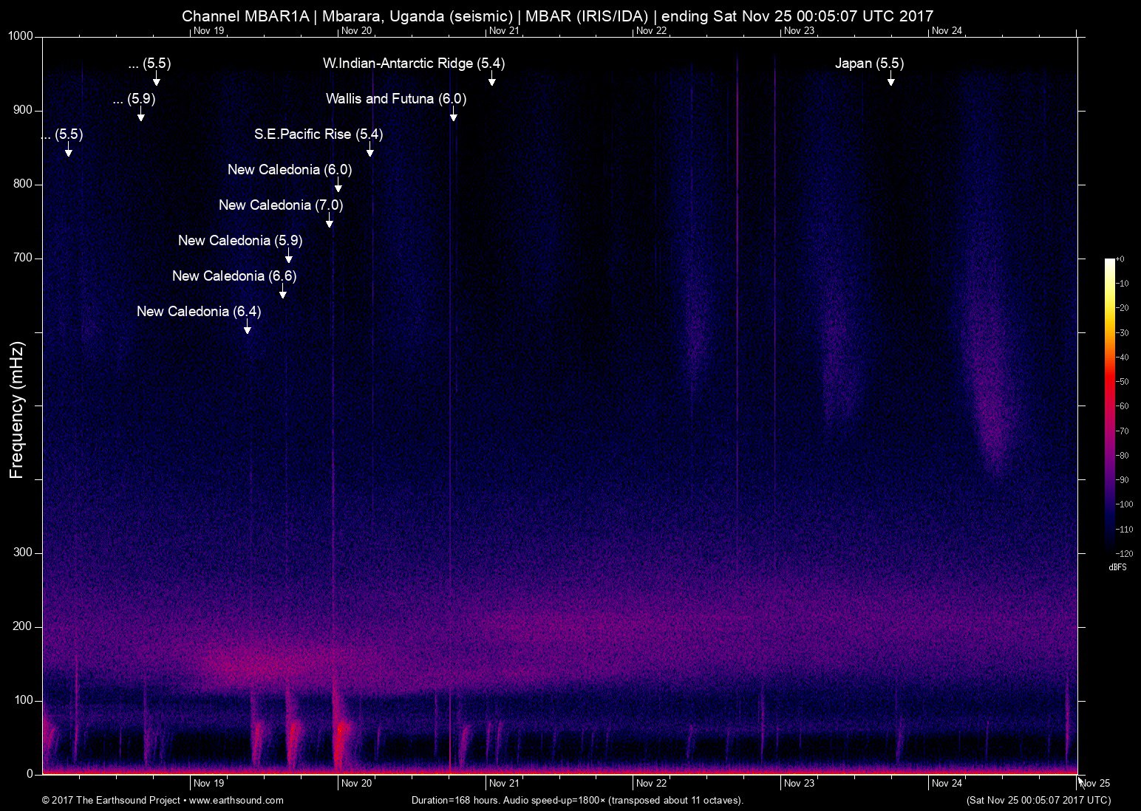Viewport: 1141px width, 811px height.
Task: Click the (5.9) annotation near Nov 19
Action: [134, 98]
